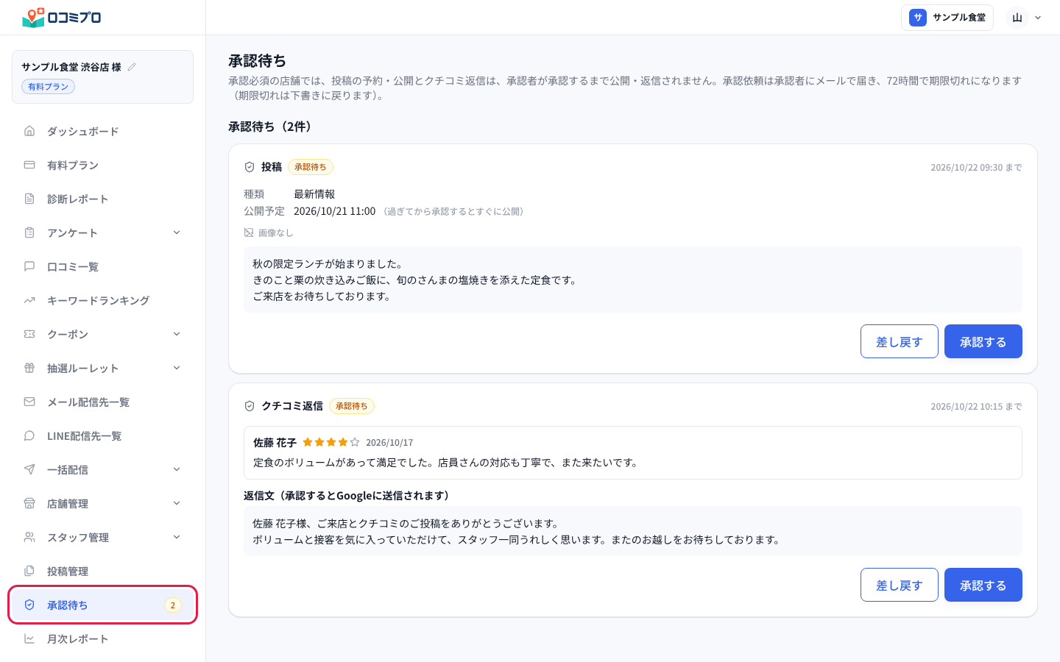This screenshot has height=662, width=1060.
Task: Send back the クチコミ返信 with 差し戻す
Action: pyautogui.click(x=899, y=585)
